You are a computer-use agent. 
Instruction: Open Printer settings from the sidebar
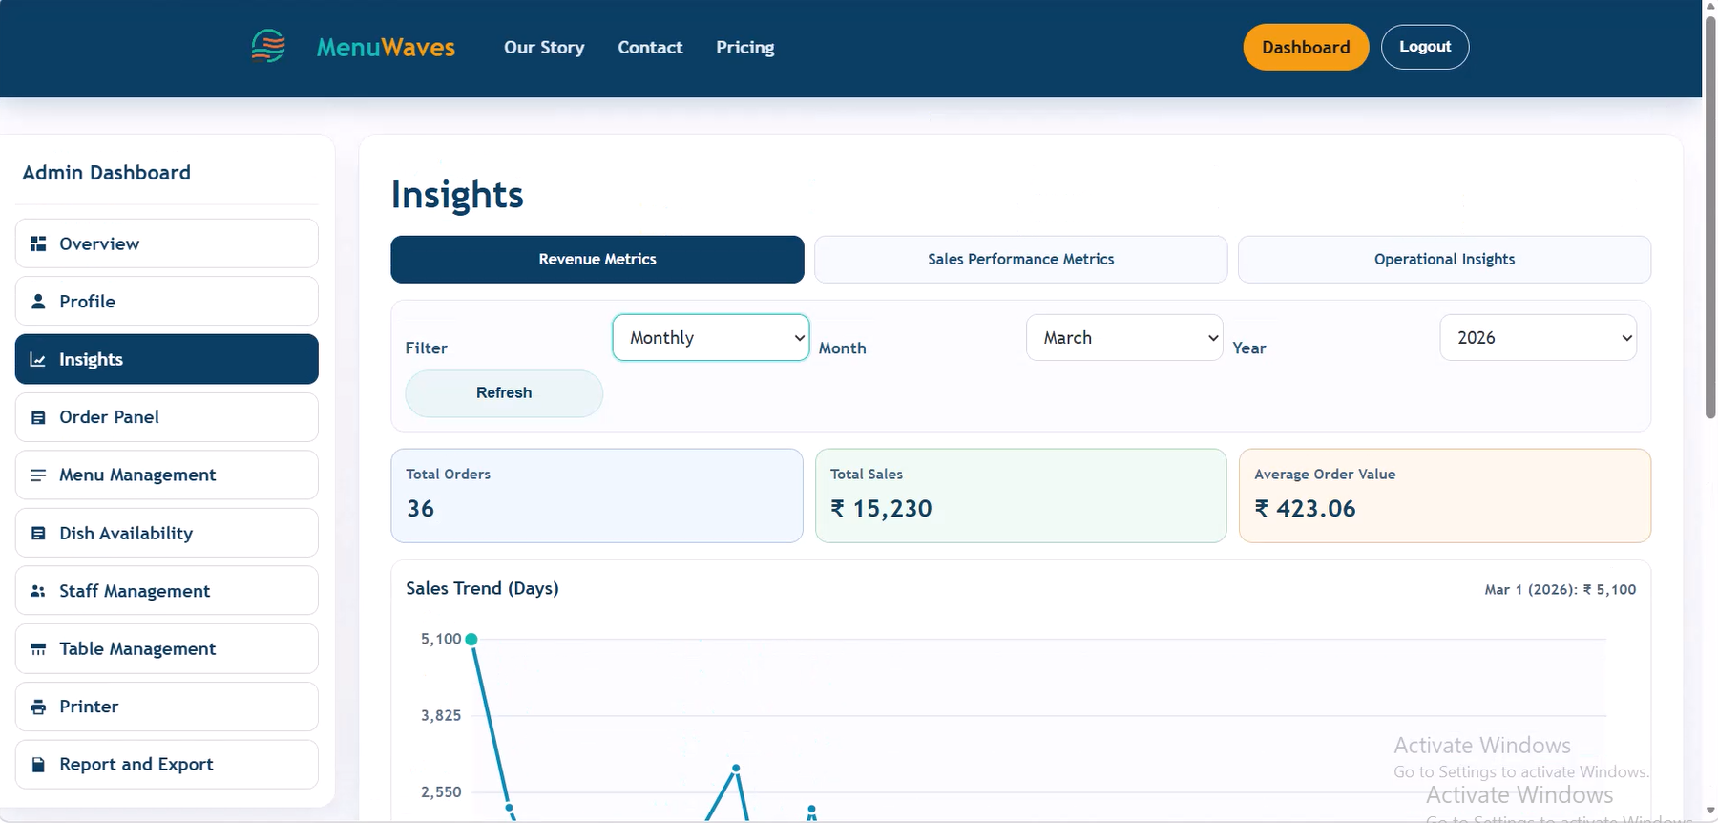tap(167, 707)
